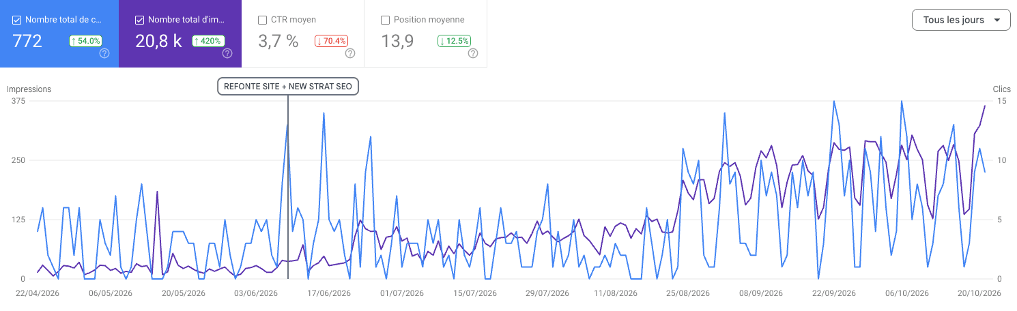Image resolution: width=1017 pixels, height=311 pixels.
Task: Uncheck the Nombre total d'impressions checkbox
Action: (x=140, y=20)
